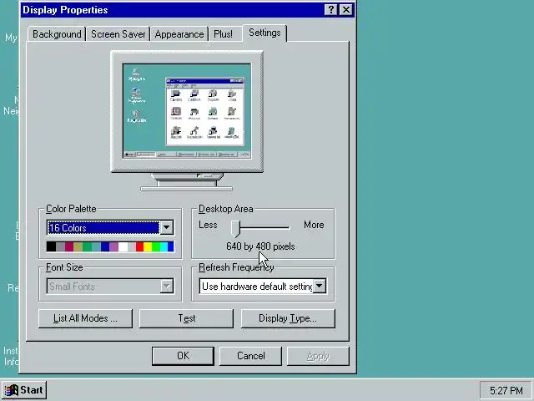
Task: Click the greyed Apply button
Action: [x=318, y=357]
